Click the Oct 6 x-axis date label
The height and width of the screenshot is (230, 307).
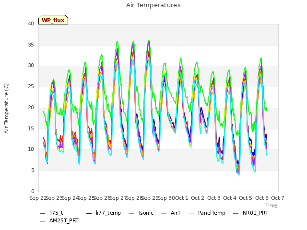point(262,198)
